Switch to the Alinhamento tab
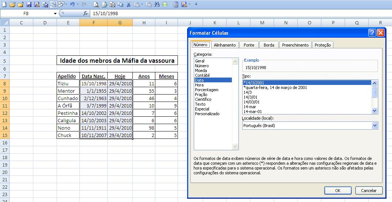 point(225,45)
